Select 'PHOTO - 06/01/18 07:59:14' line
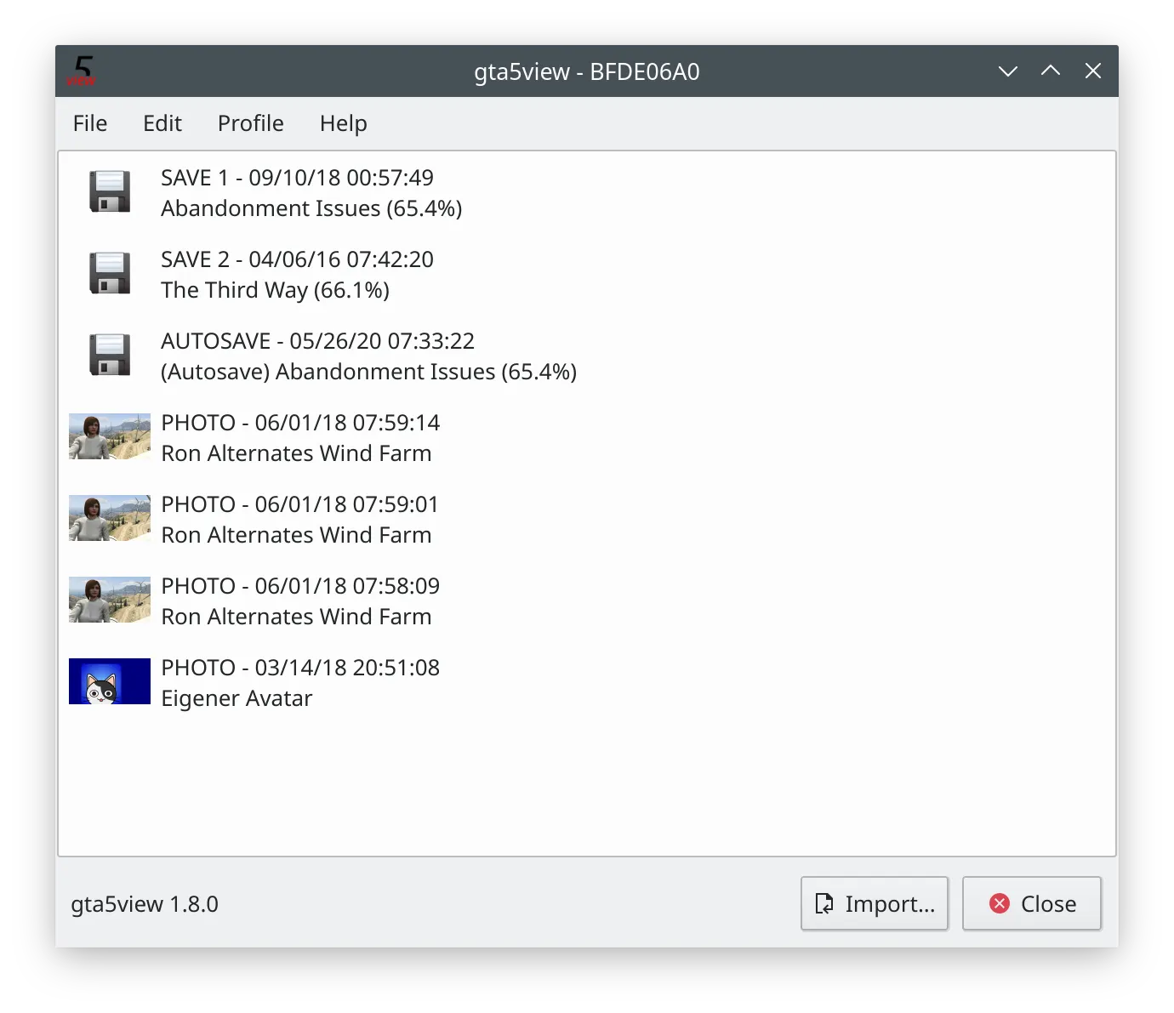The width and height of the screenshot is (1174, 1013). tap(301, 423)
